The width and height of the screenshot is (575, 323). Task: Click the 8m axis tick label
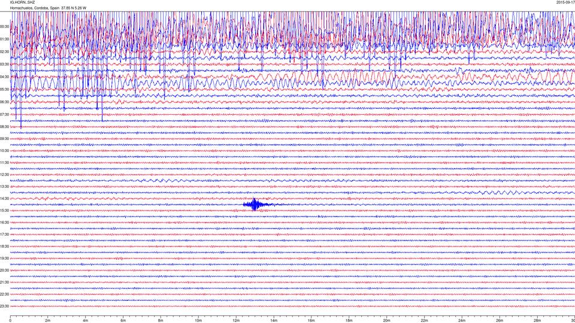pos(161,321)
